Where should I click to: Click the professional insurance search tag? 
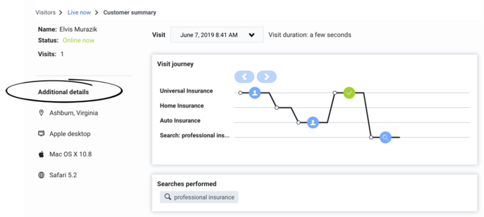pyautogui.click(x=199, y=197)
